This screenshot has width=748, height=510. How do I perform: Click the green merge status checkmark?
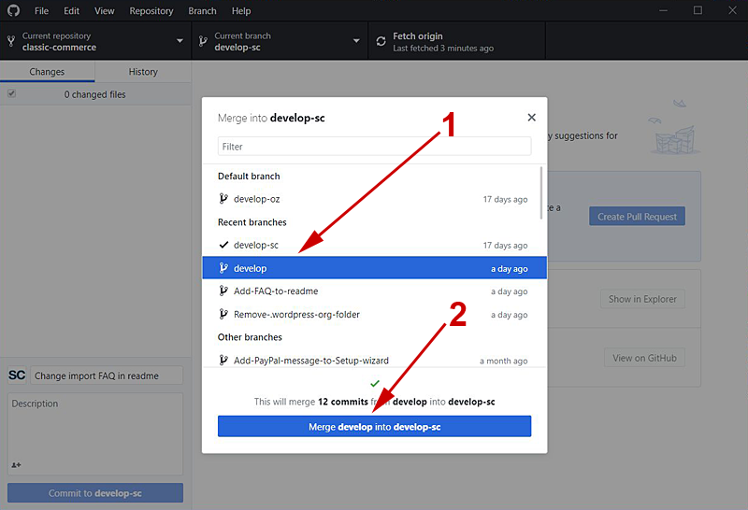click(x=375, y=383)
